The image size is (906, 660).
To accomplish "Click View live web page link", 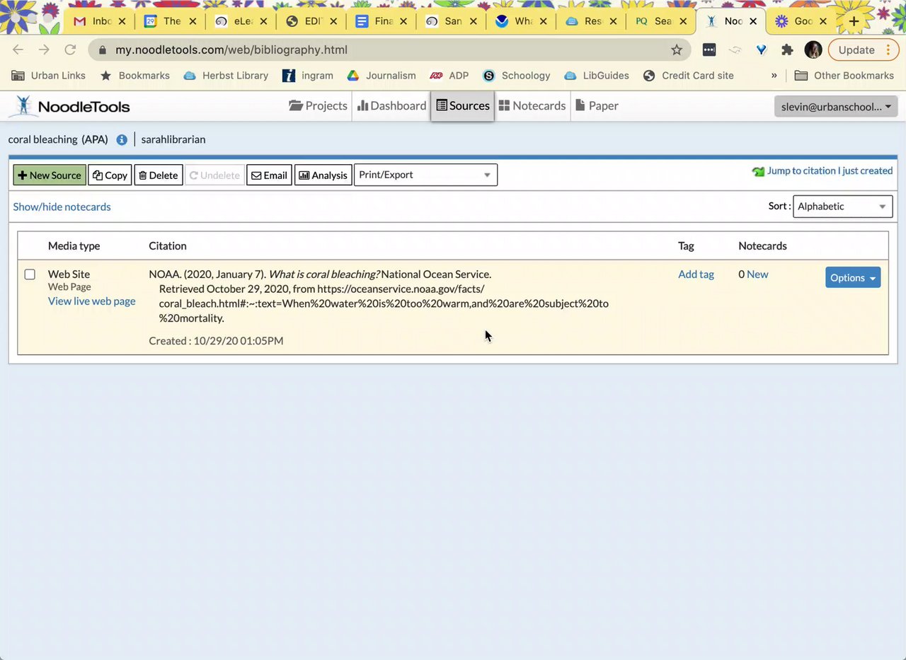I will tap(91, 301).
